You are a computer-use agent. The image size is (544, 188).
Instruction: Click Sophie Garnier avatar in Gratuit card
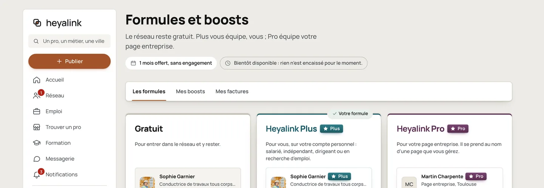[x=147, y=182]
